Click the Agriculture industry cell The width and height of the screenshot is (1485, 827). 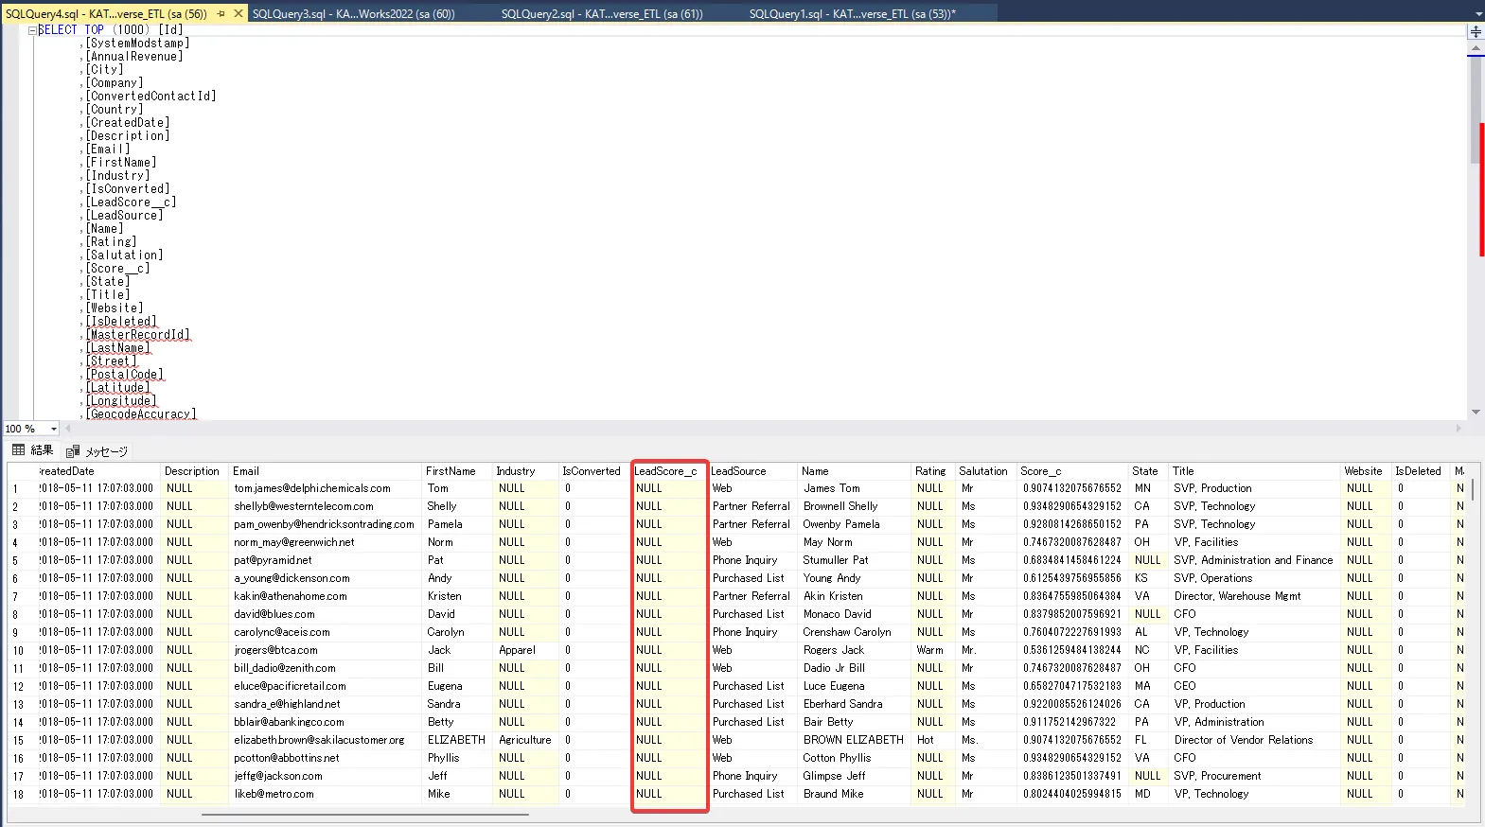[x=525, y=741]
